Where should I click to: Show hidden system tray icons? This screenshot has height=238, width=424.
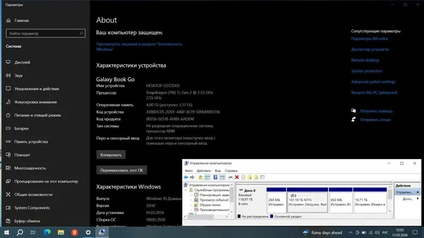click(350, 233)
